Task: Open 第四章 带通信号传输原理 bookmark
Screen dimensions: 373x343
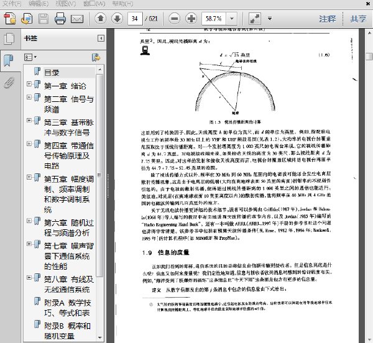Action: [x=69, y=155]
